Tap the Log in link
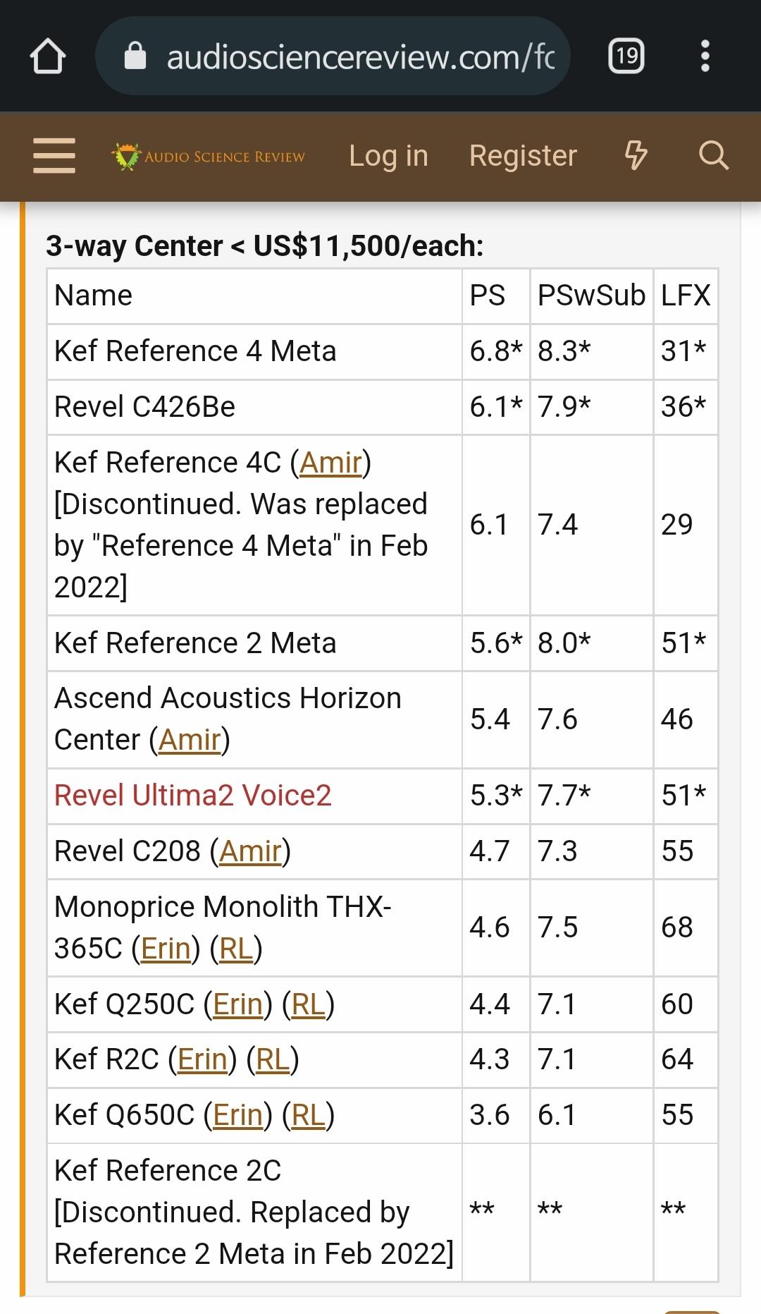The height and width of the screenshot is (1314, 761). 388,156
